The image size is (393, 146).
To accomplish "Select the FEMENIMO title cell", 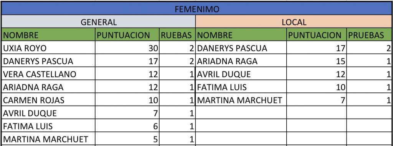I will [x=196, y=9].
